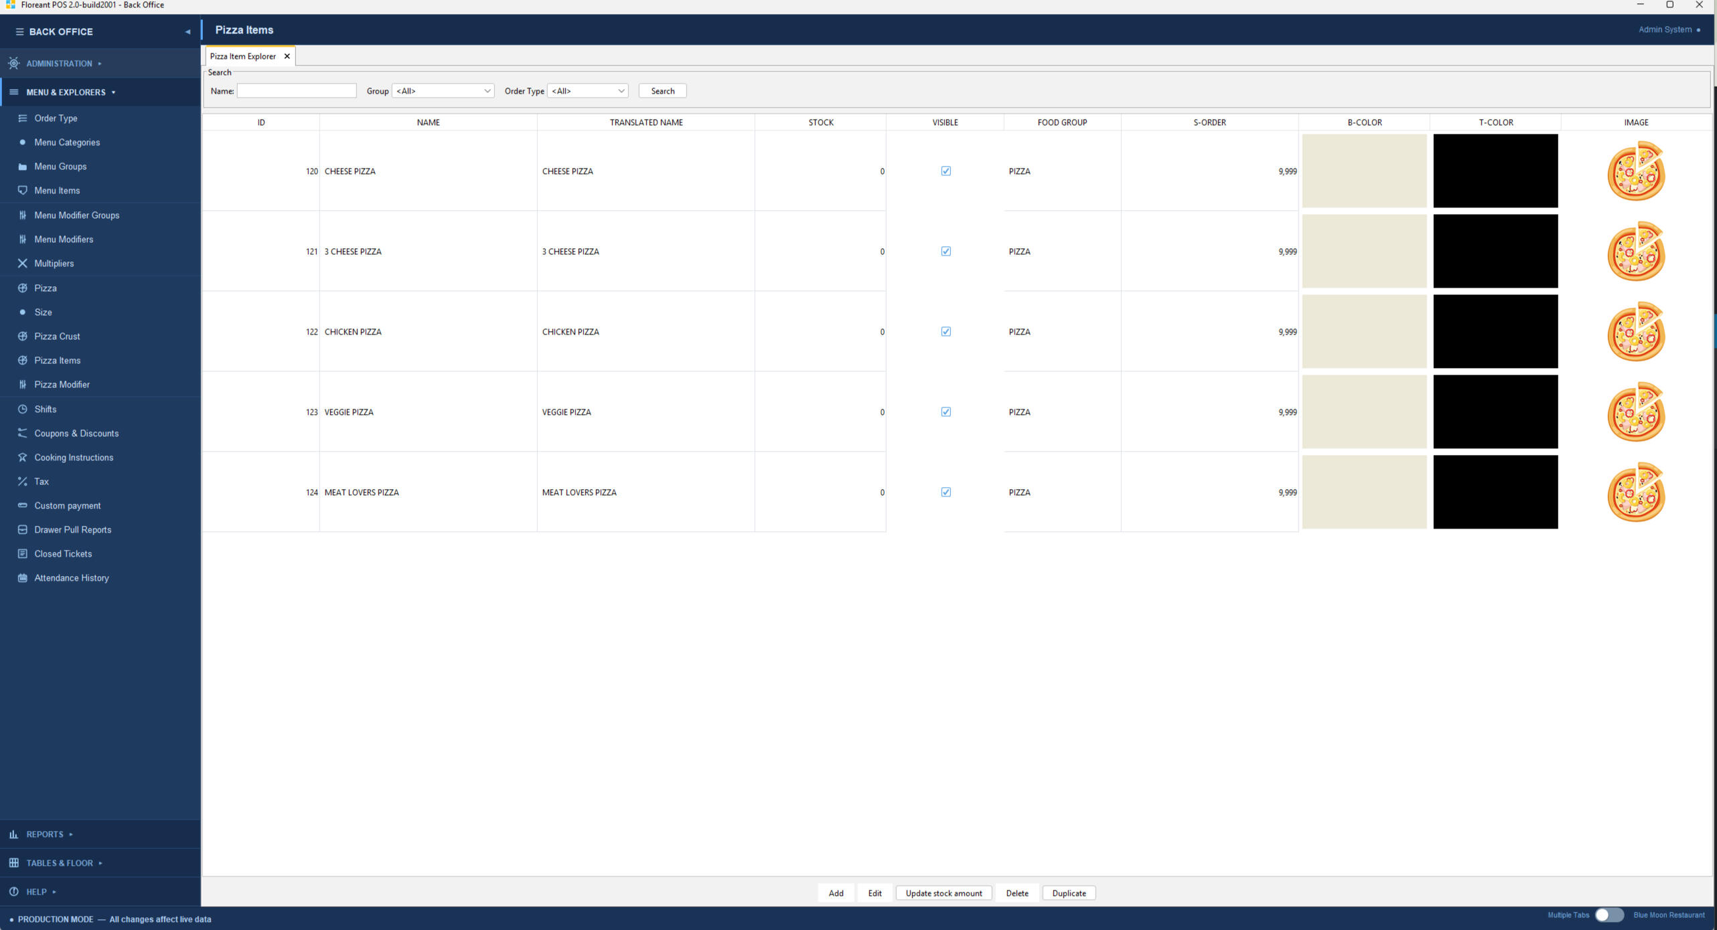Click the Shifts clock icon

22,409
